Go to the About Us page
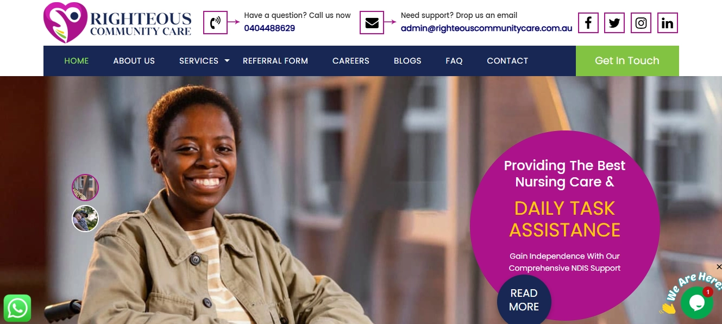 134,61
